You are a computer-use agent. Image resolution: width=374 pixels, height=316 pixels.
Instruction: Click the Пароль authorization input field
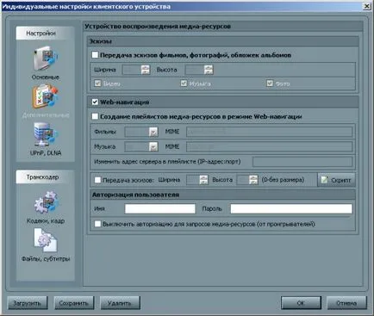pyautogui.click(x=291, y=208)
